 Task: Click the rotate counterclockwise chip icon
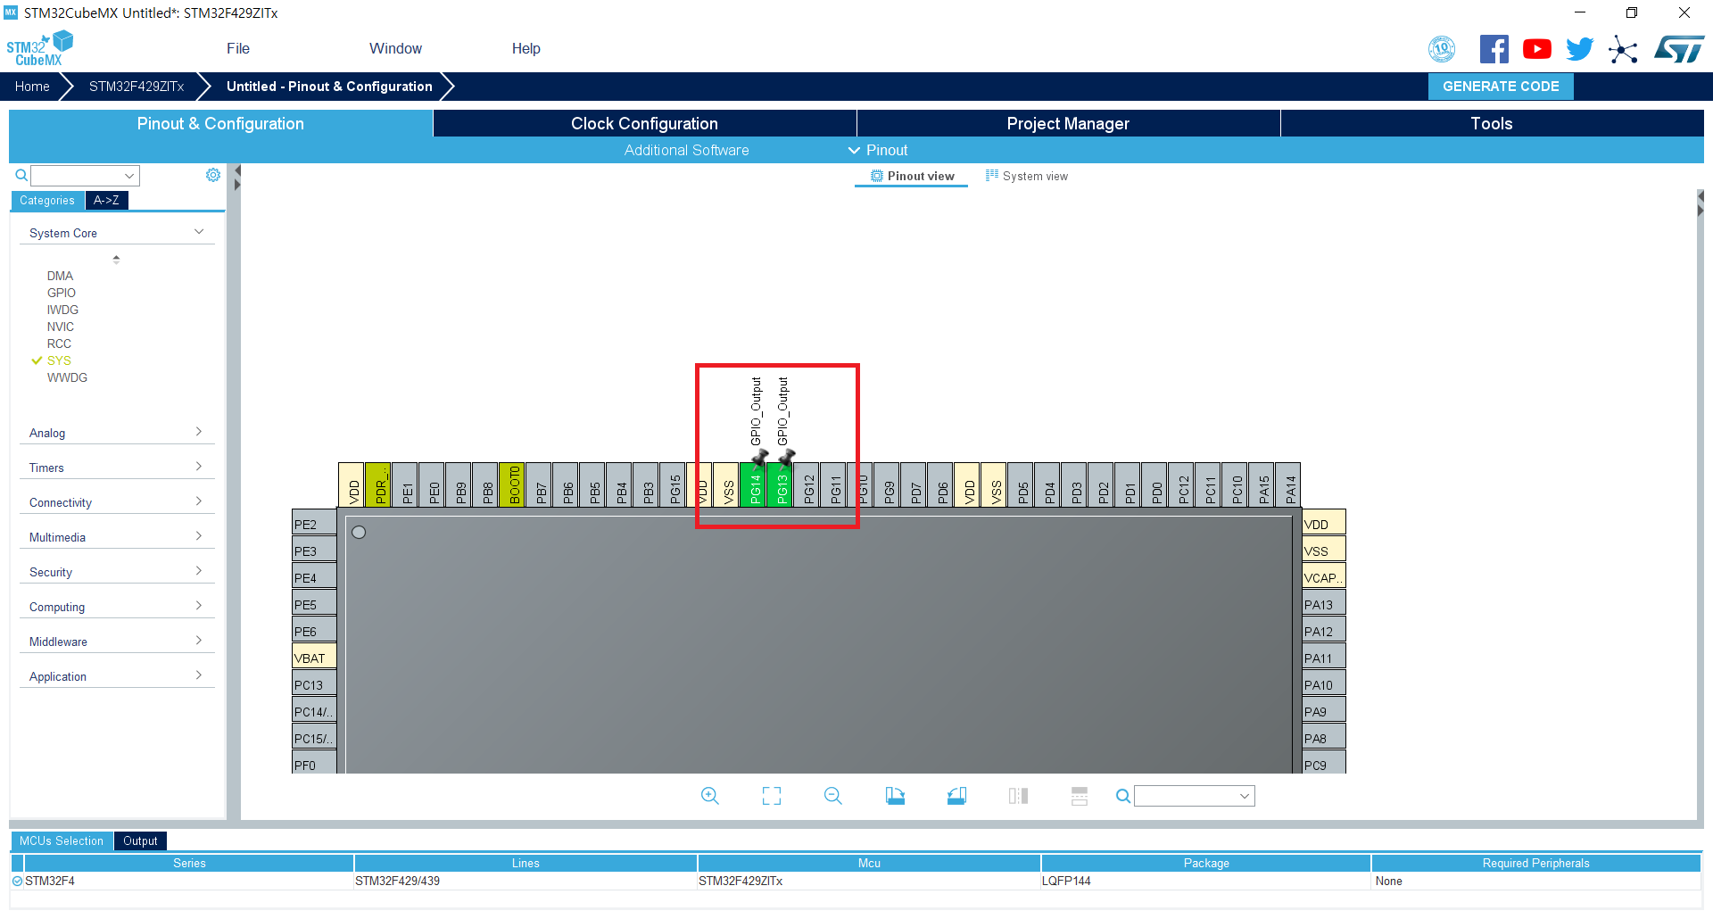(x=956, y=796)
